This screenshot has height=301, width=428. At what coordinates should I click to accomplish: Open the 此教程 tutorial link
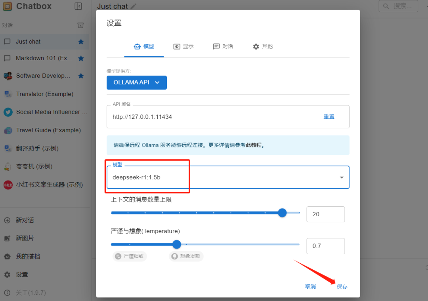[x=254, y=145]
